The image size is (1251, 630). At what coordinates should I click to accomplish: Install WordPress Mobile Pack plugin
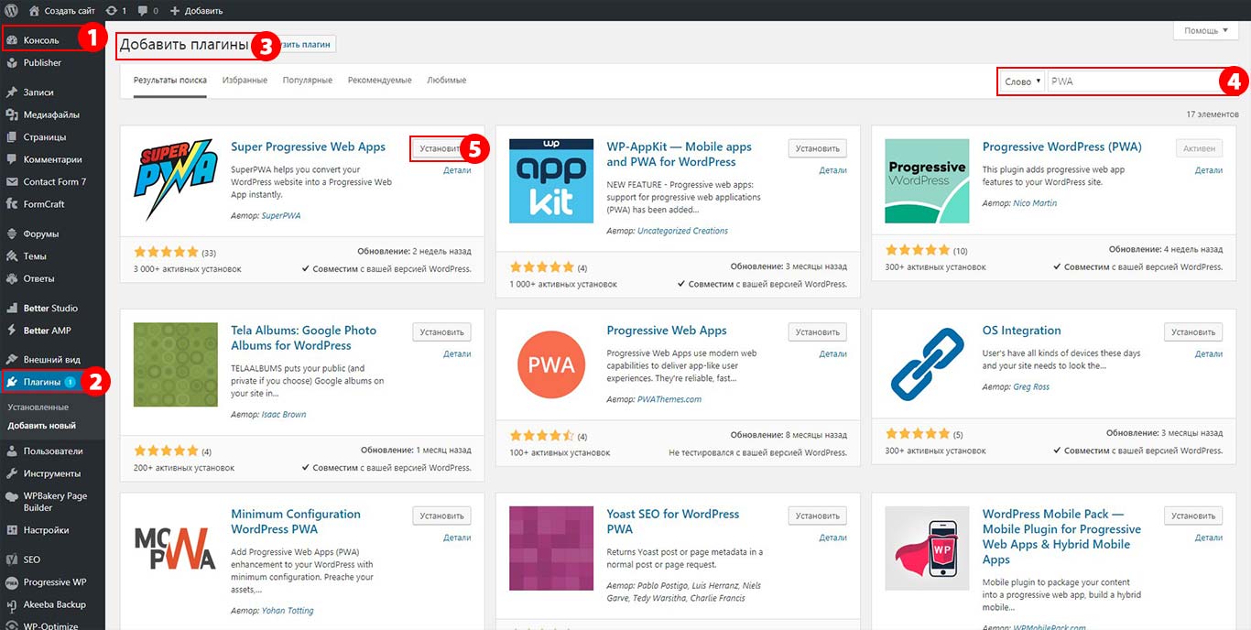1193,516
